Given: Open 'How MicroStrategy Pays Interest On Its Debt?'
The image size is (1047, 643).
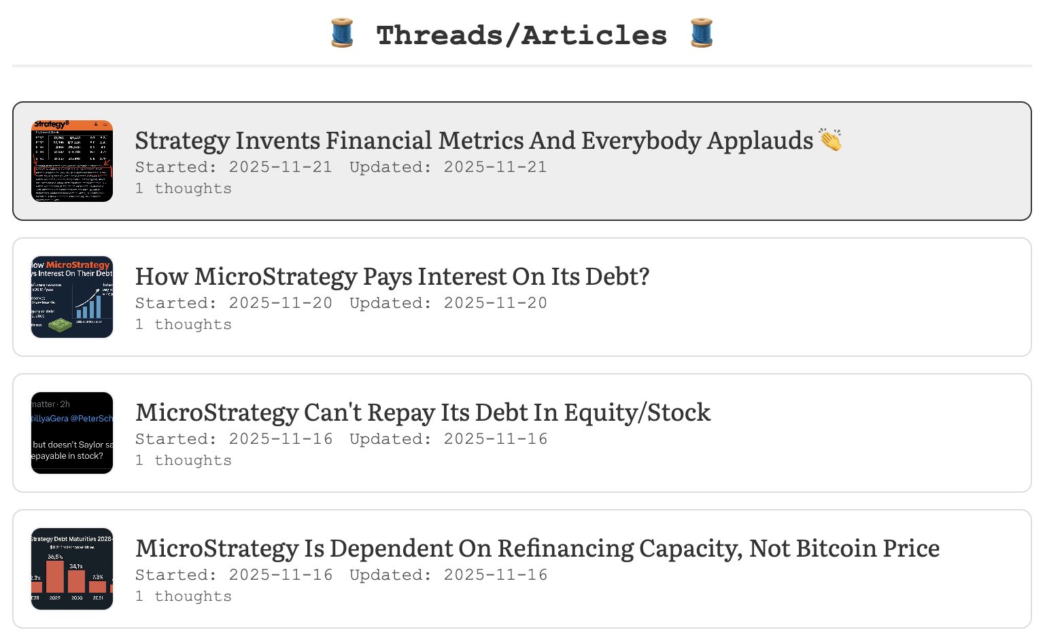Looking at the screenshot, I should 392,277.
